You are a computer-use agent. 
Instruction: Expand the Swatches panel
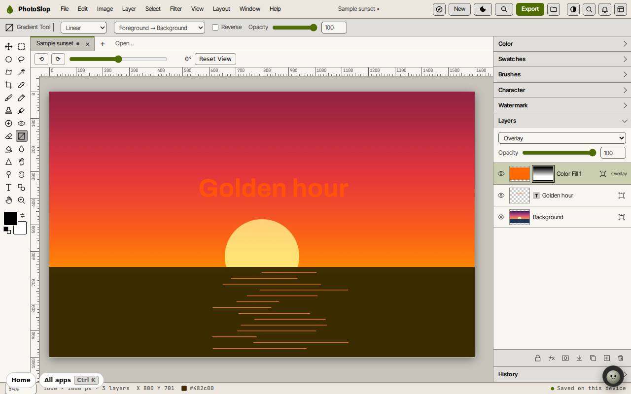coord(562,59)
